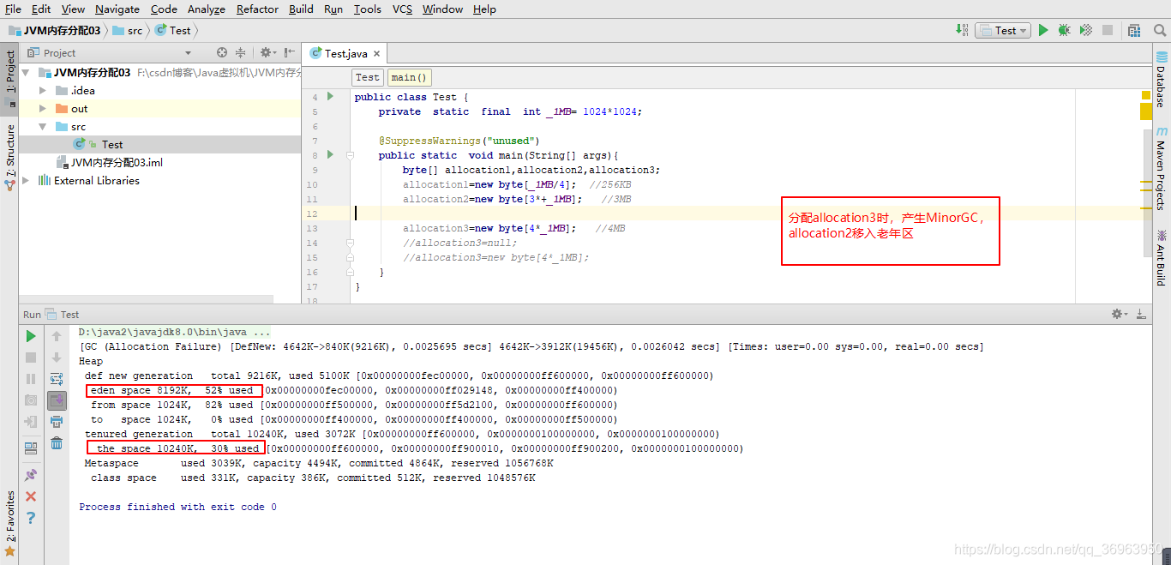Run class Test gutter icon line 4

click(330, 97)
